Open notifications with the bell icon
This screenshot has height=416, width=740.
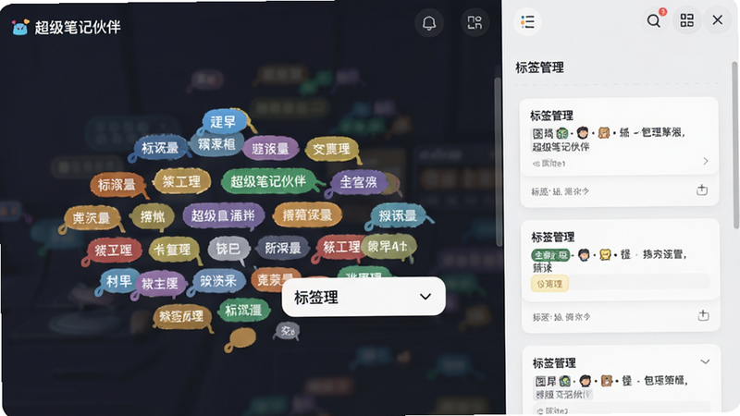point(429,22)
